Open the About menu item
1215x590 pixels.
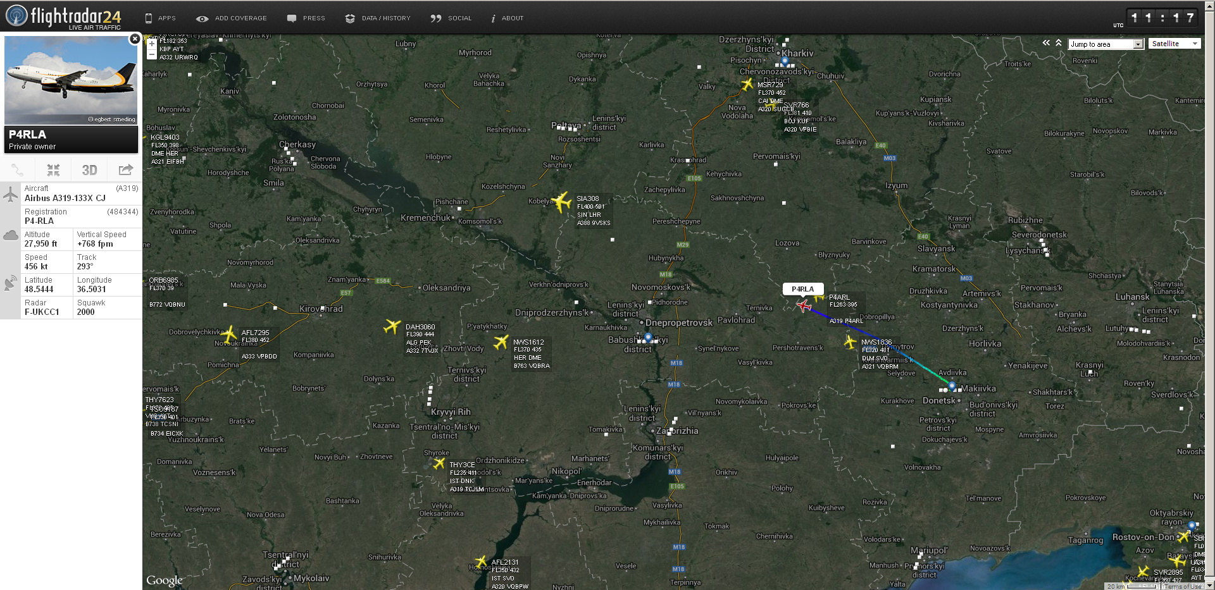[x=508, y=18]
